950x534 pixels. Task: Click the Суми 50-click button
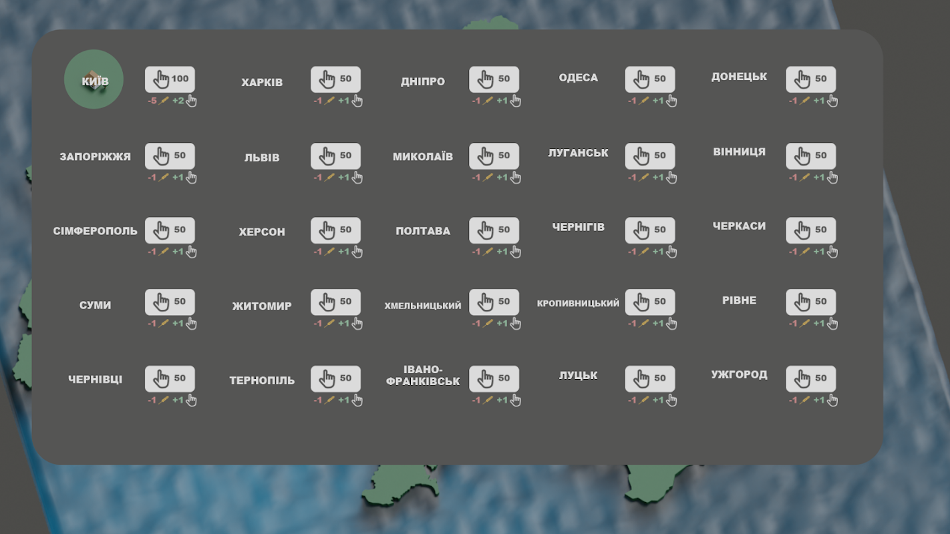click(x=170, y=302)
